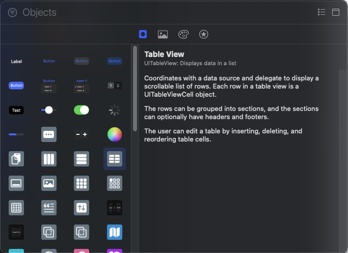Select the Vertical Stack View object

(x=82, y=159)
